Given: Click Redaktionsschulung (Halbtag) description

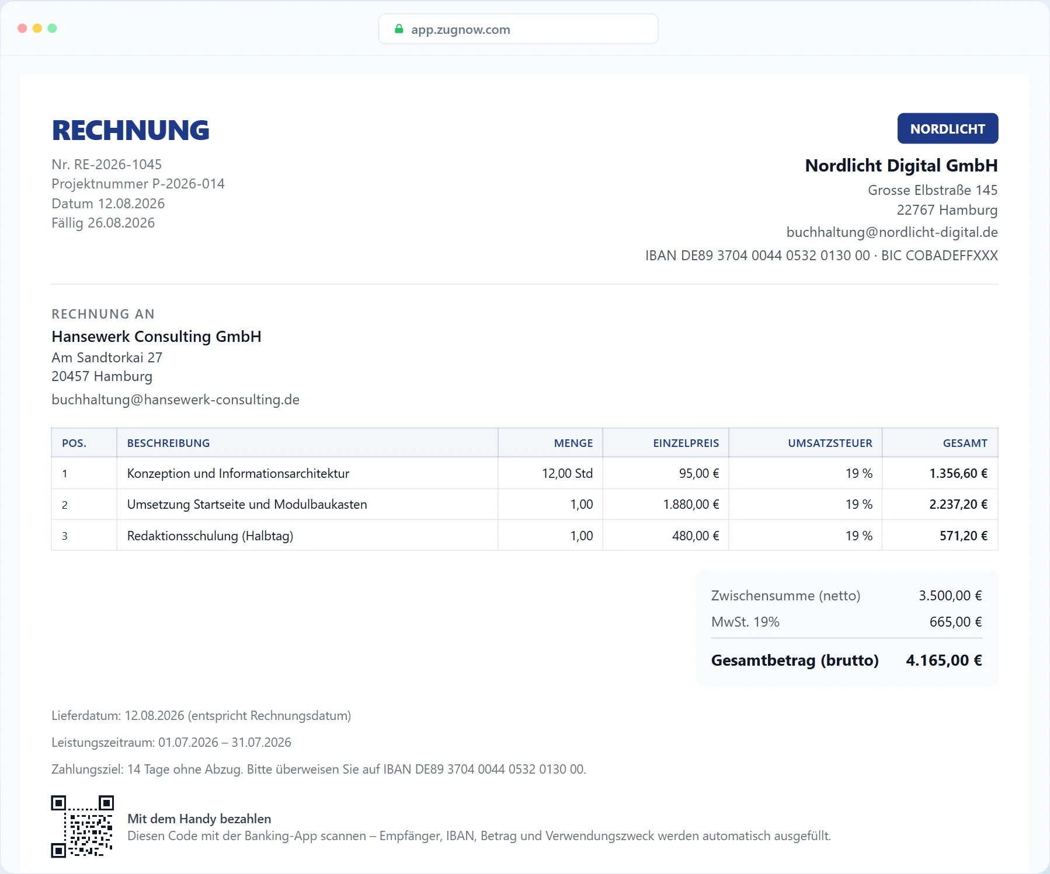Looking at the screenshot, I should (210, 536).
